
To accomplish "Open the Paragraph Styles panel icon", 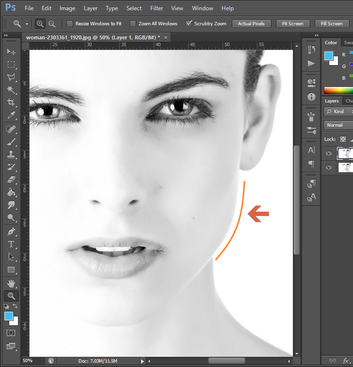I will (x=311, y=183).
